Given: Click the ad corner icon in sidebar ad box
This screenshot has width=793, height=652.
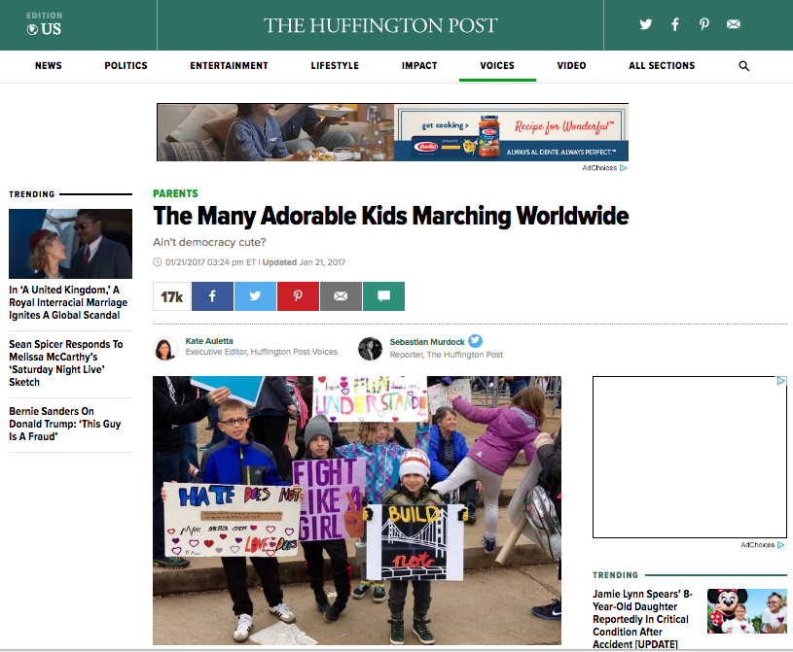Looking at the screenshot, I should click(x=781, y=381).
